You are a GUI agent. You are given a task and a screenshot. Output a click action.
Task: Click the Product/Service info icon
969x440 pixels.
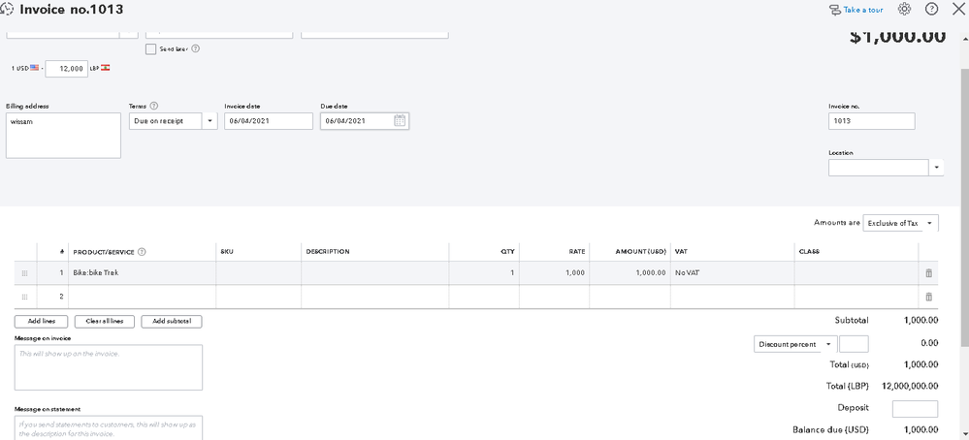coord(143,252)
